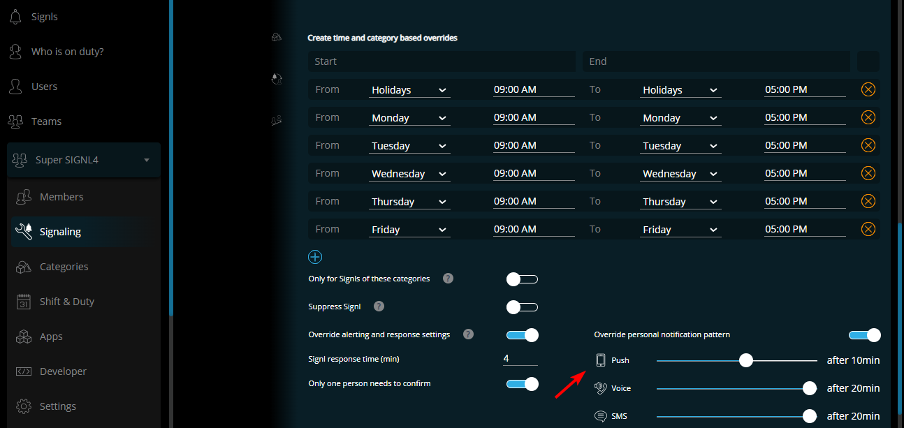Click the Teams group icon
Image resolution: width=904 pixels, height=428 pixels.
[x=16, y=121]
